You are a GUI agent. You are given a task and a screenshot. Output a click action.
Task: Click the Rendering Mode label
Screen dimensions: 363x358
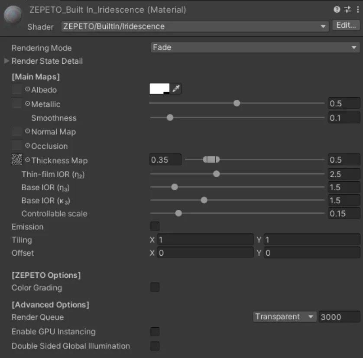tap(42, 48)
